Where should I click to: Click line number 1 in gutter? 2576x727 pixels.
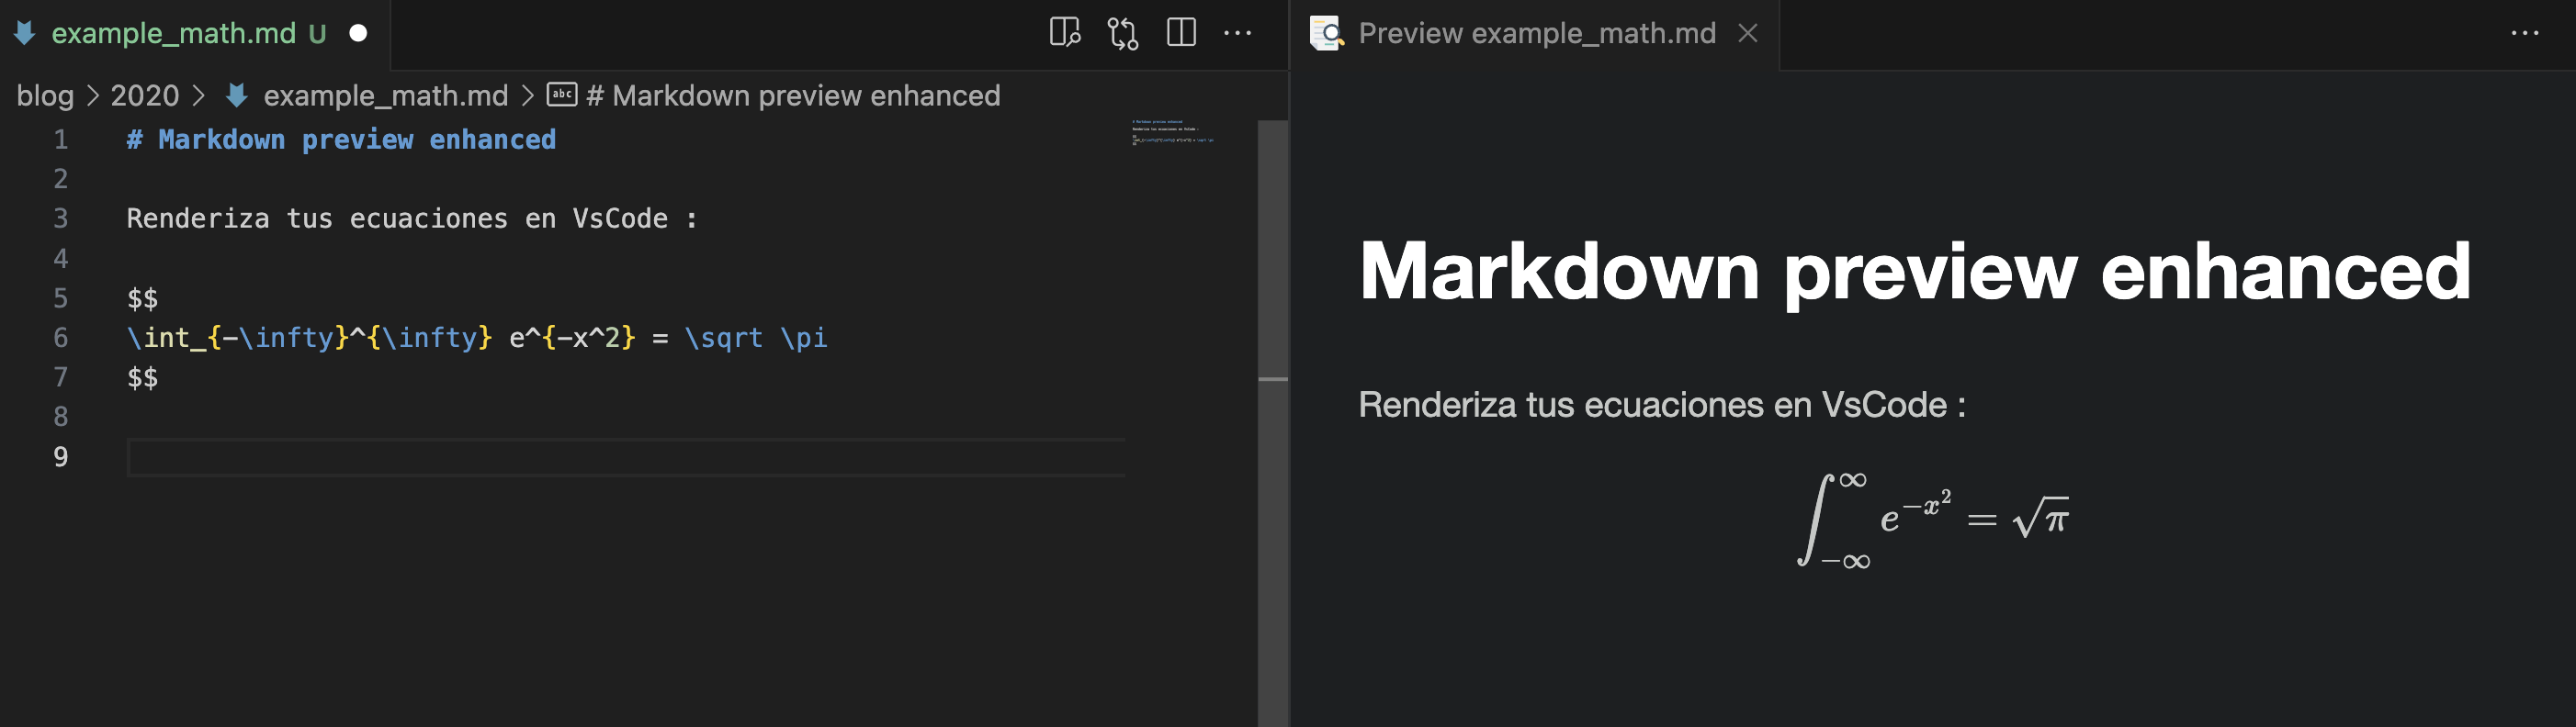(x=61, y=140)
